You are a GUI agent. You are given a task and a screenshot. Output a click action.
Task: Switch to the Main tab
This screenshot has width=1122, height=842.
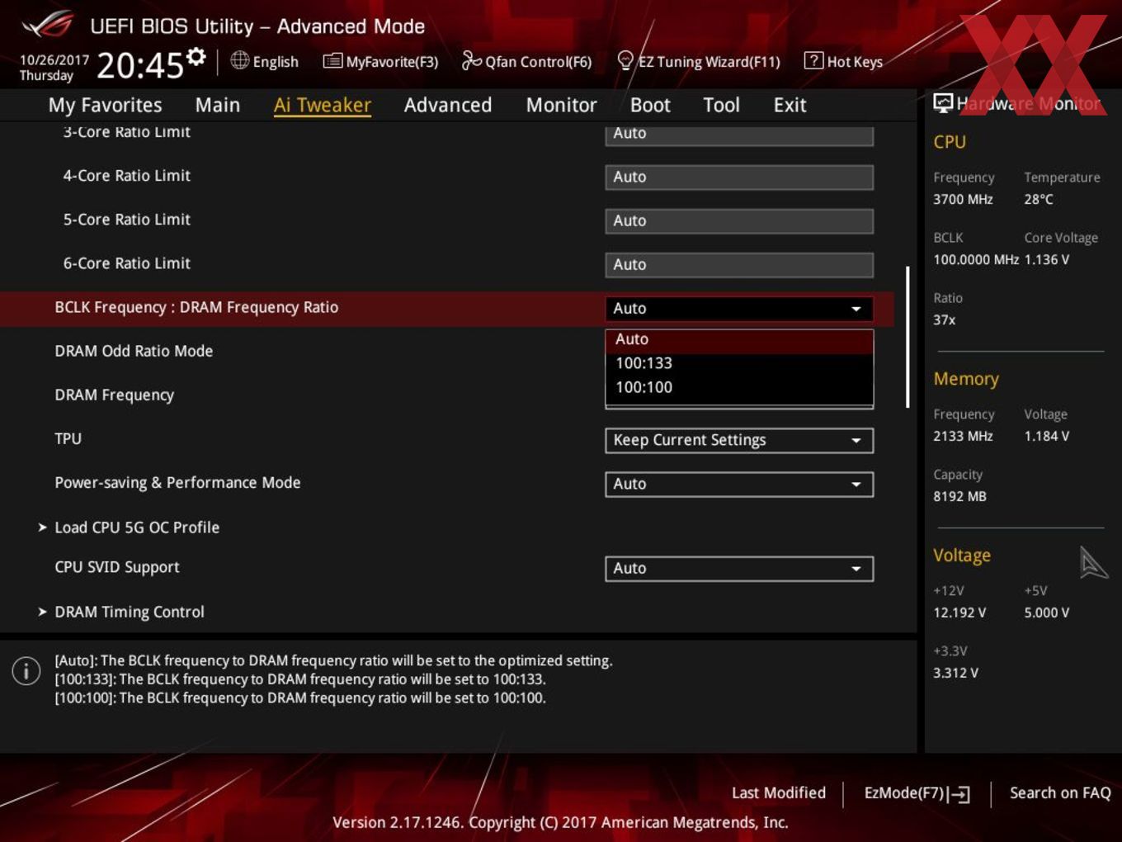[x=218, y=105]
